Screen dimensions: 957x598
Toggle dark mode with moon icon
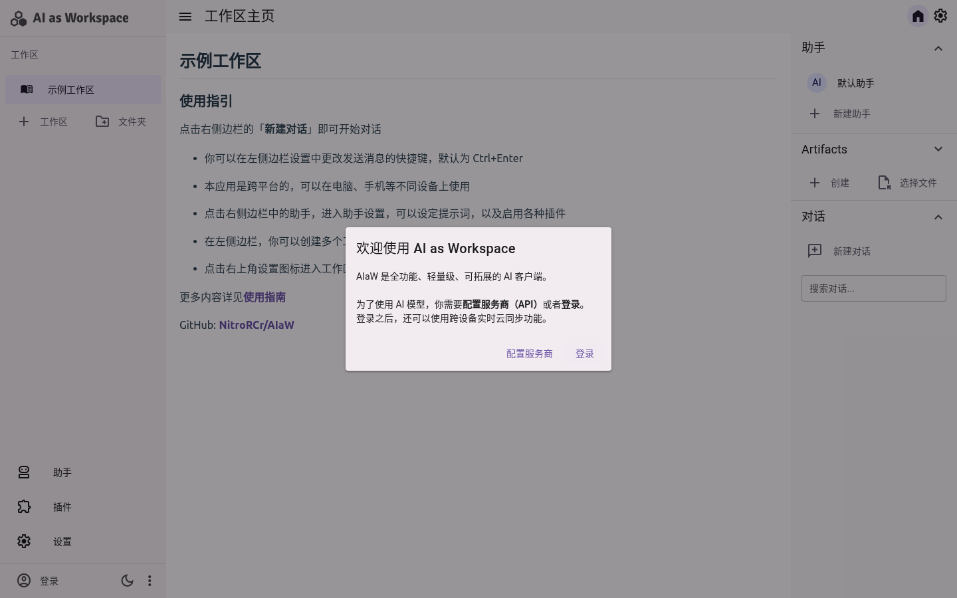(127, 581)
